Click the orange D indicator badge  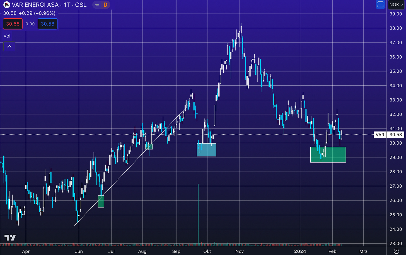tap(105, 5)
